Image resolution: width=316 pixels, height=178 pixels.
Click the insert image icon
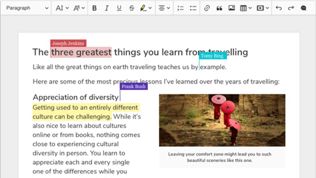pyautogui.click(x=232, y=8)
